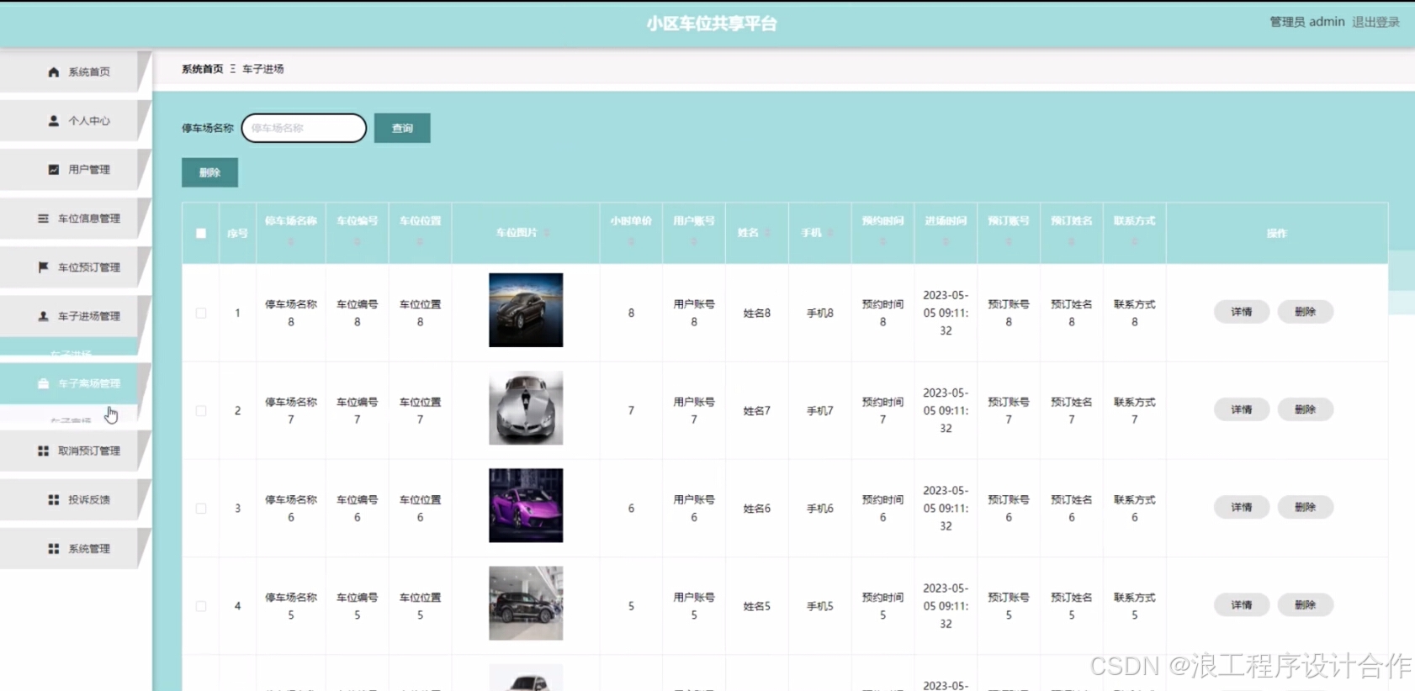Open the purple car image in row 3
The height and width of the screenshot is (691, 1415).
[526, 505]
